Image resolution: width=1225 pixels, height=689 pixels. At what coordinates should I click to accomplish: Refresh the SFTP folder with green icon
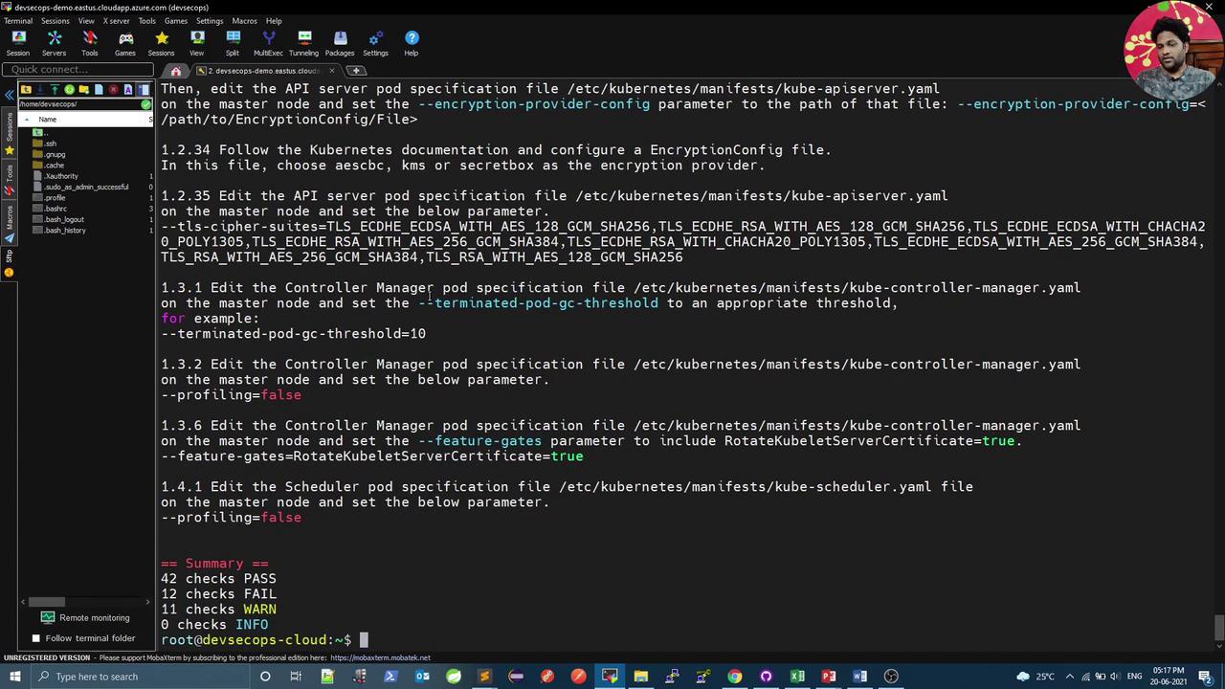tap(69, 89)
